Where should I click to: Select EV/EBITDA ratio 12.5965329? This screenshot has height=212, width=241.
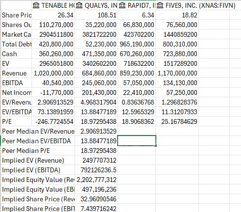[138, 112]
